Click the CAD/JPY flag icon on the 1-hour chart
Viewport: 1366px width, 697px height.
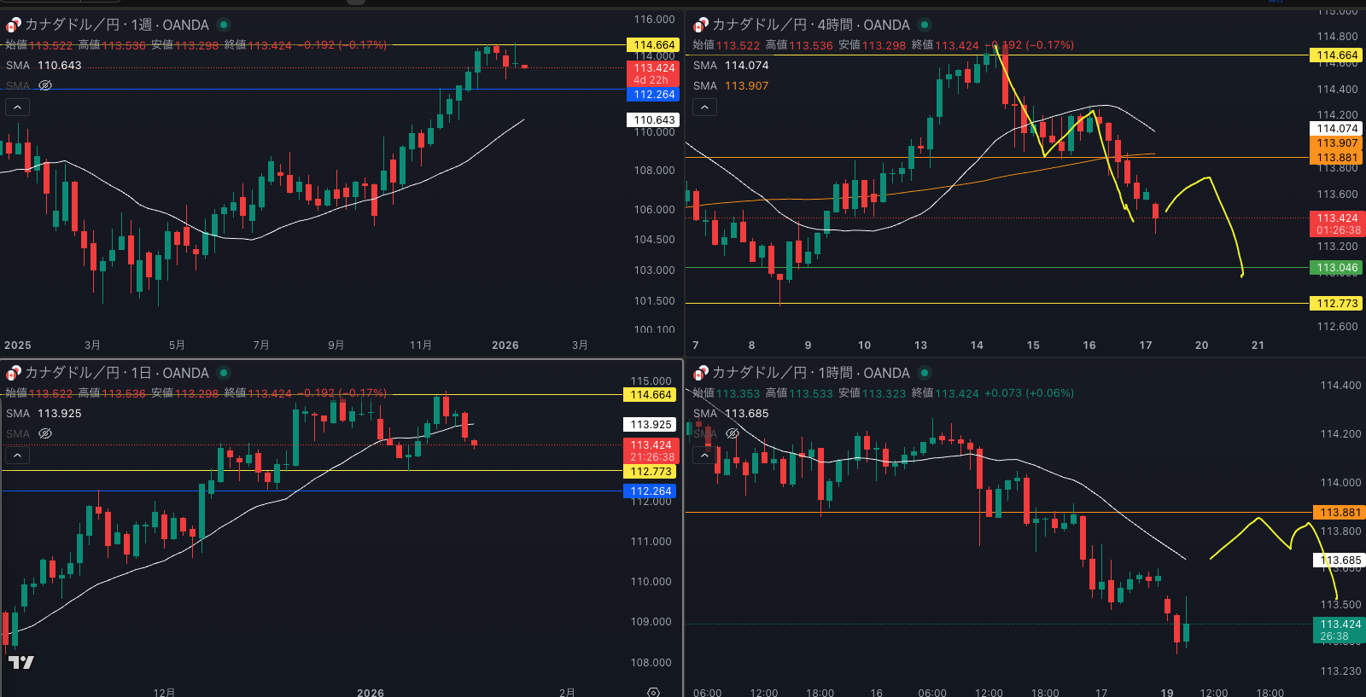point(700,374)
